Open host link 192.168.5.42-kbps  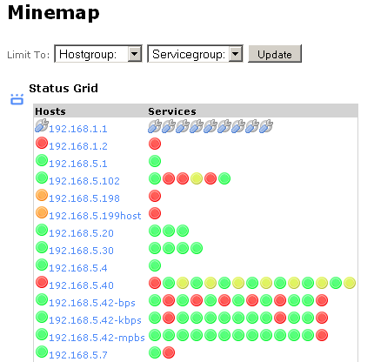pos(95,320)
